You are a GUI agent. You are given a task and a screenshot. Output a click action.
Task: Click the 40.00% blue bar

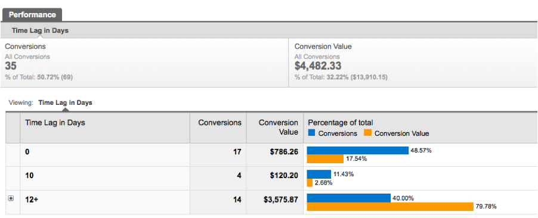(348, 198)
